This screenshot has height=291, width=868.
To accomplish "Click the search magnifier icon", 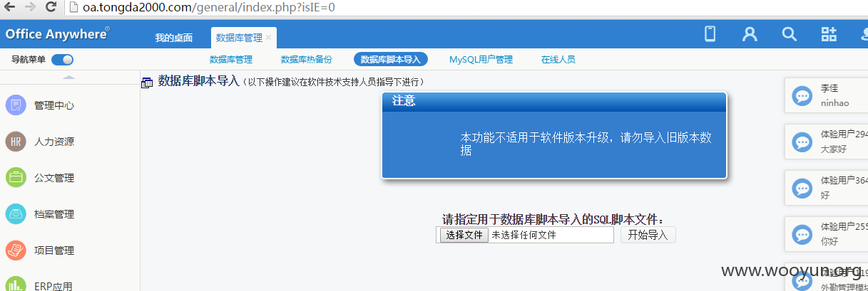I will tap(789, 34).
